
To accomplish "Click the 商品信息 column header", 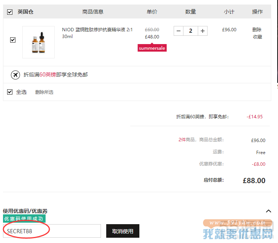I will click(x=93, y=12).
